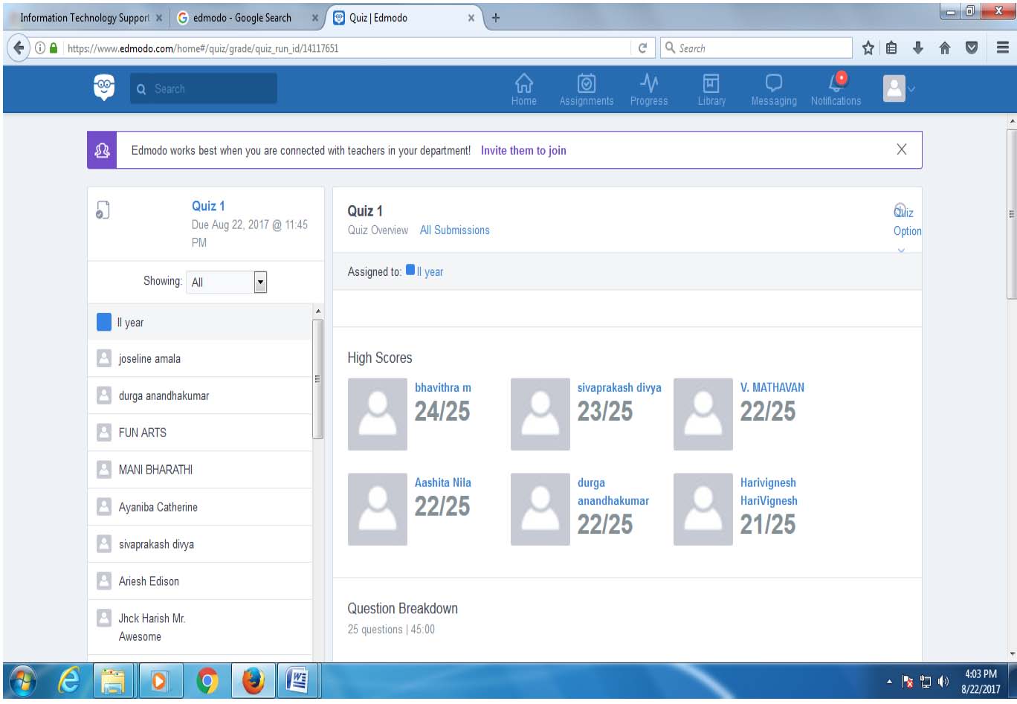Open the Firefox hamburger menu
This screenshot has height=704, width=1017.
pos(1002,48)
